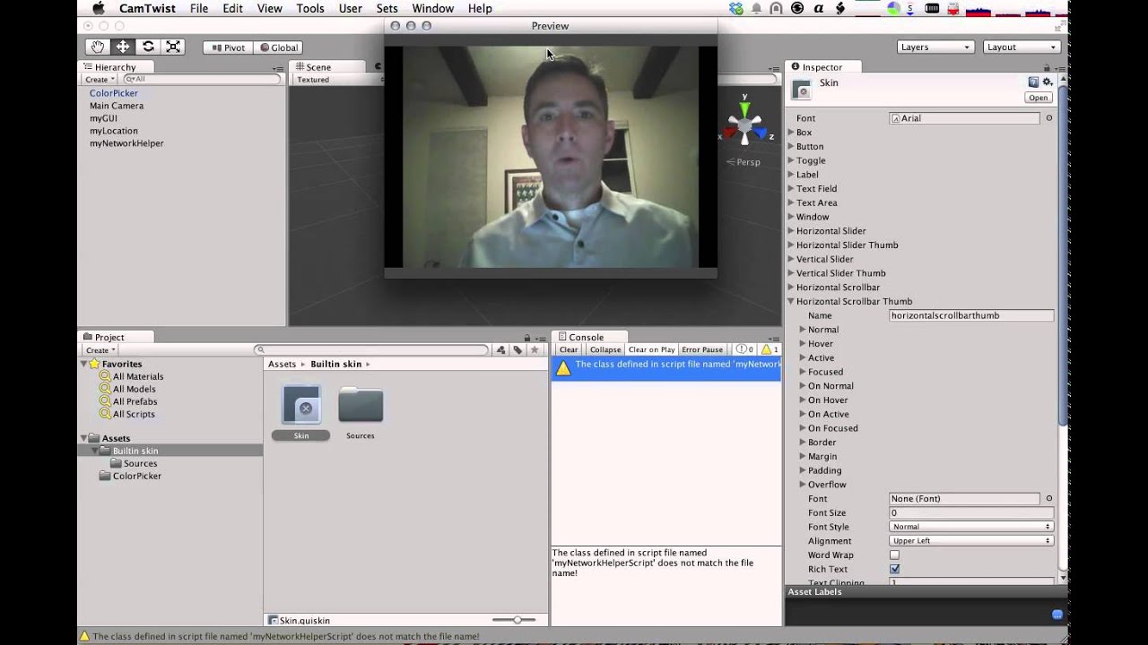The width and height of the screenshot is (1148, 645).
Task: Expand the Vertical Slider Thumb foldout
Action: click(x=791, y=273)
